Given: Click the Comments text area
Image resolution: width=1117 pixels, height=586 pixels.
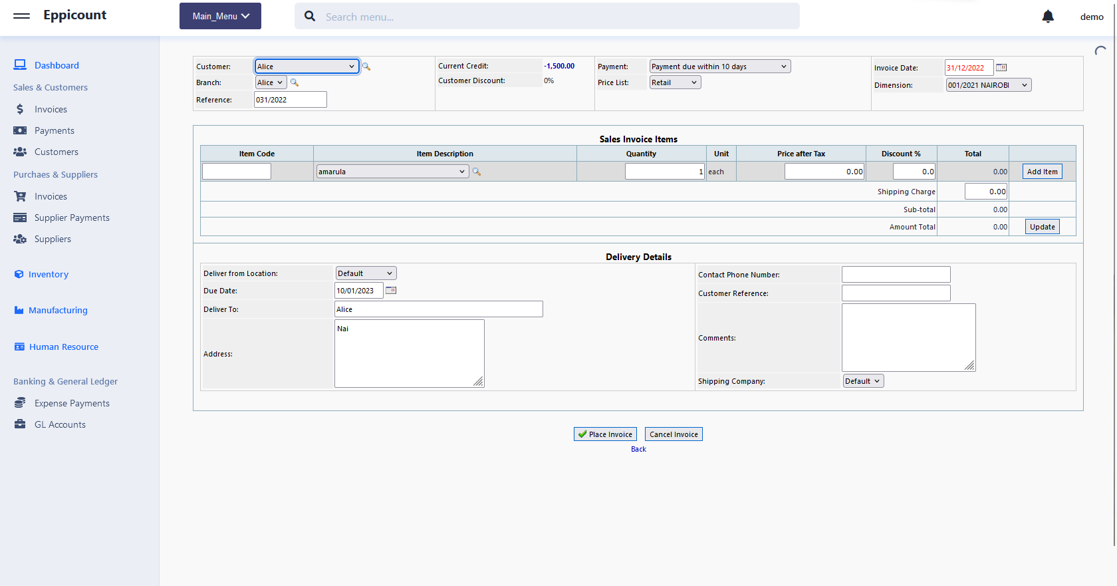Looking at the screenshot, I should pyautogui.click(x=909, y=337).
